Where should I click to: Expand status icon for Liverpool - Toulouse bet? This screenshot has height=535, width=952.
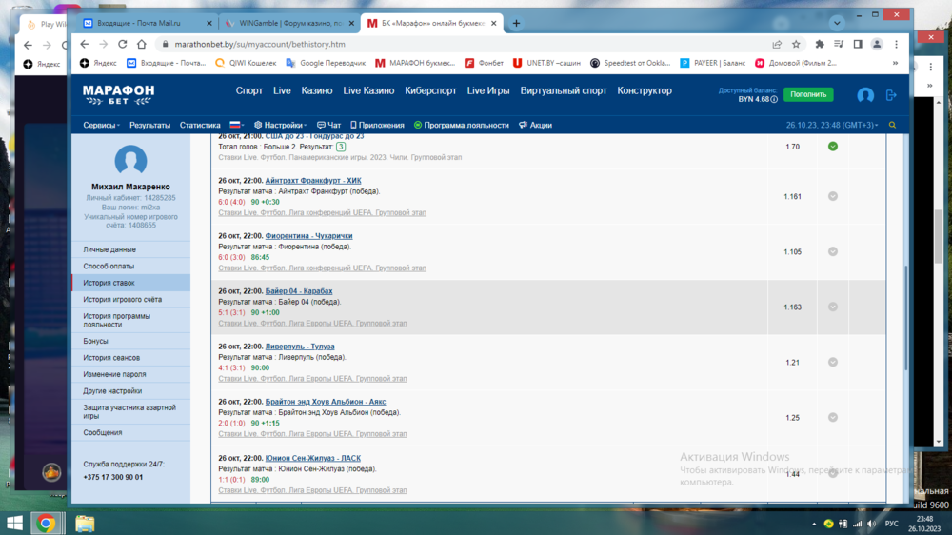[833, 363]
